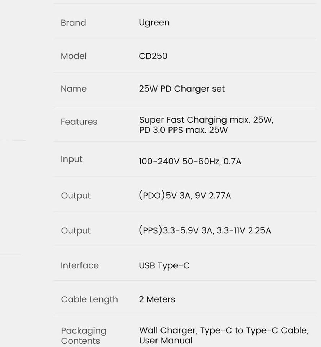Click the Output label beside PDO values

pyautogui.click(x=76, y=196)
